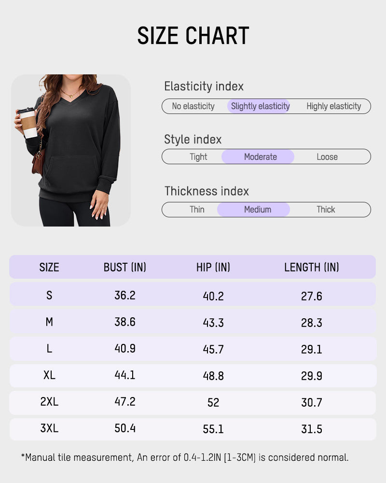The height and width of the screenshot is (483, 386).
Task: Click the 2XL hip value 52
Action: tap(213, 402)
